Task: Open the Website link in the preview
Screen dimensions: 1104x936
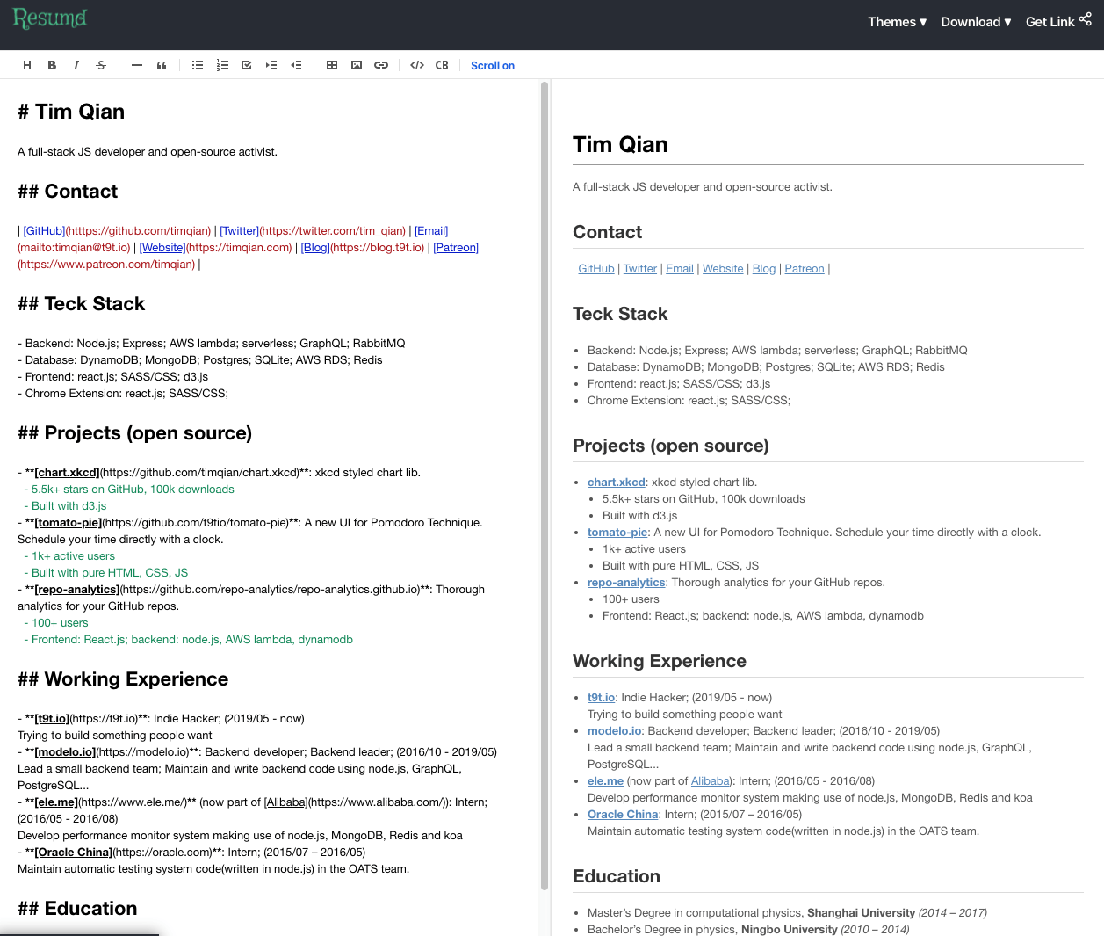Action: (x=723, y=269)
